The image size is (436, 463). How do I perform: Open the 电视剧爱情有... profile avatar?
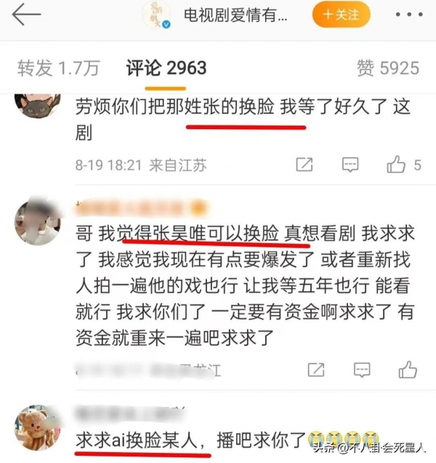[156, 15]
